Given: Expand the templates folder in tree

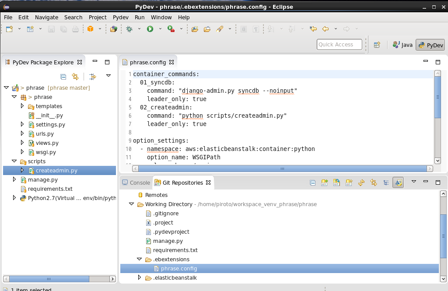Looking at the screenshot, I should coord(23,106).
